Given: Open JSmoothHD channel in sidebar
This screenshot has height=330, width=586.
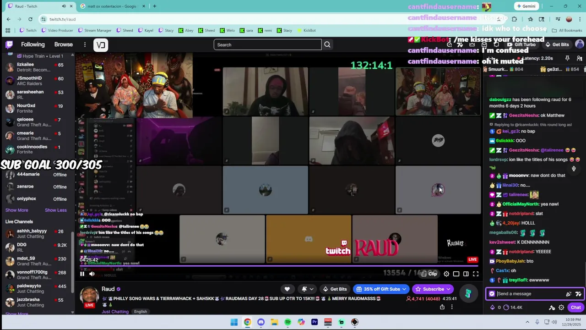Looking at the screenshot, I should point(39,81).
